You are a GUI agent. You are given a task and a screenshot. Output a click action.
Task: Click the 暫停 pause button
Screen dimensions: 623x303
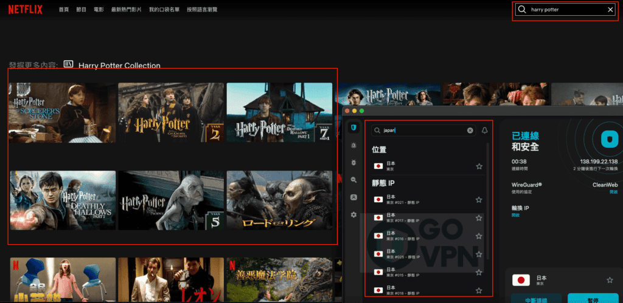click(x=593, y=298)
